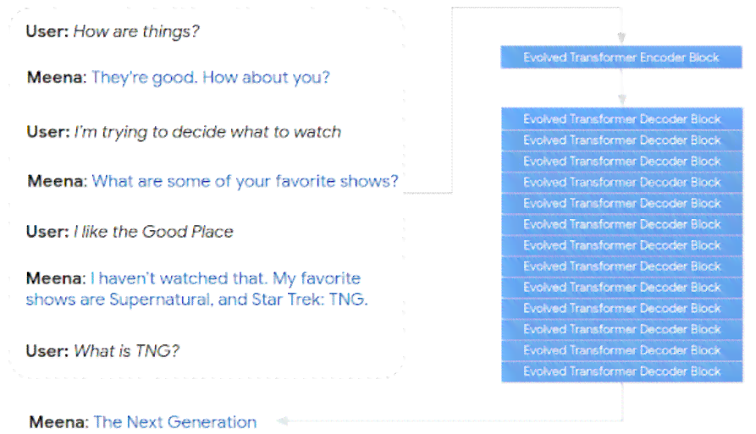Click the bold "User:" label before "What is TNG?"

[x=47, y=350]
